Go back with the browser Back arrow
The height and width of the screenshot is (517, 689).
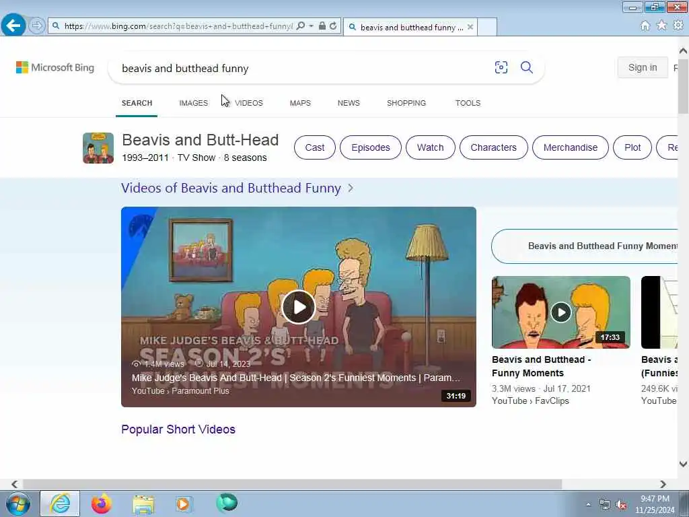coord(13,26)
